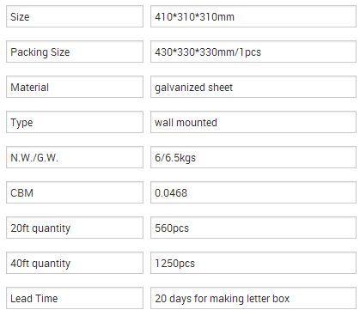
Task: Select the wall mounted value cell
Action: click(x=253, y=122)
